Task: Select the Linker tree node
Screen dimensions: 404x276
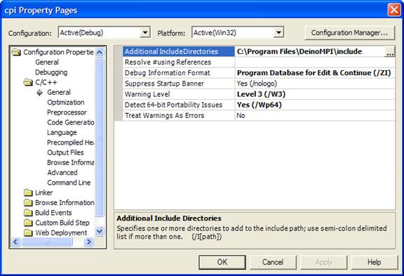Action: coord(44,192)
